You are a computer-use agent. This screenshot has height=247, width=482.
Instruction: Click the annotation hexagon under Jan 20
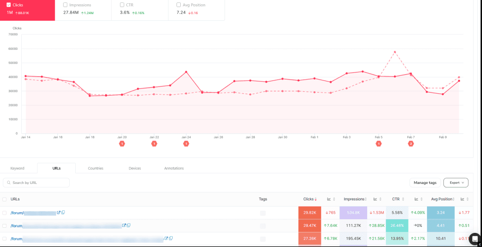[x=122, y=144]
